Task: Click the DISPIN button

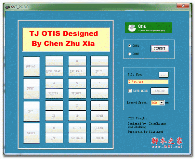Action: coord(54,93)
